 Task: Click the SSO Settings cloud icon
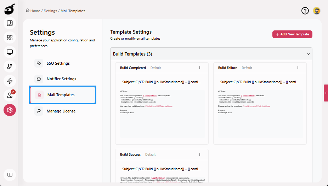39,63
